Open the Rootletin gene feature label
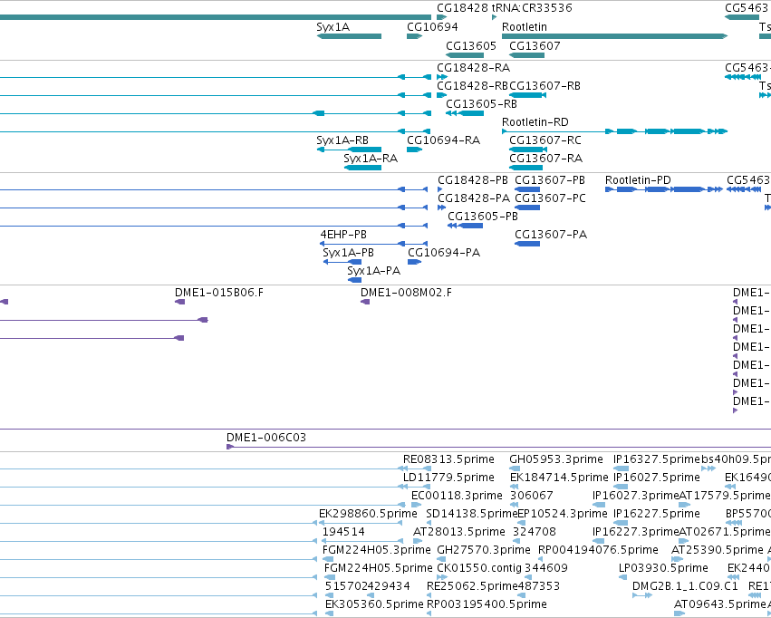This screenshot has height=618, width=771. pyautogui.click(x=525, y=27)
